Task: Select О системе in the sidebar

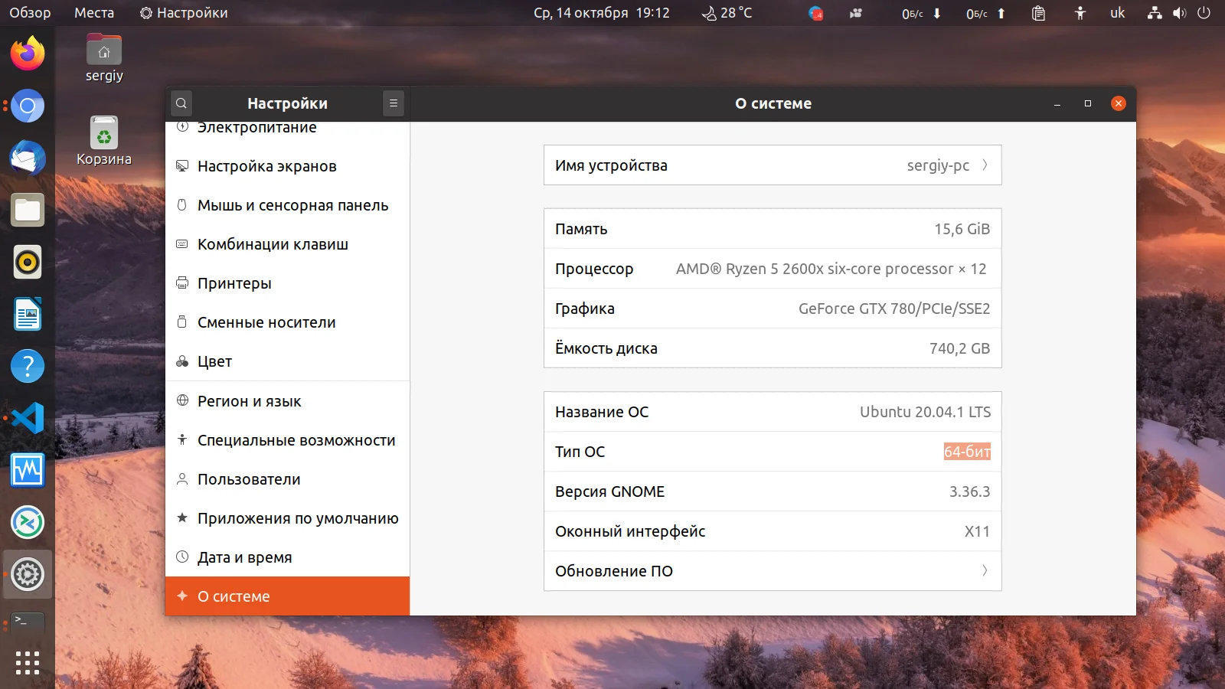Action: tap(288, 596)
